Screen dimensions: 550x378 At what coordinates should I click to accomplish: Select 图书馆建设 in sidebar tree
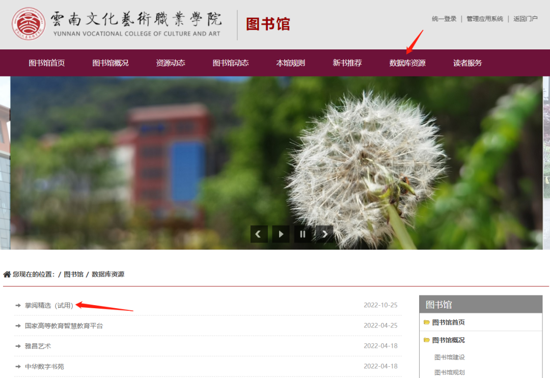(x=450, y=357)
